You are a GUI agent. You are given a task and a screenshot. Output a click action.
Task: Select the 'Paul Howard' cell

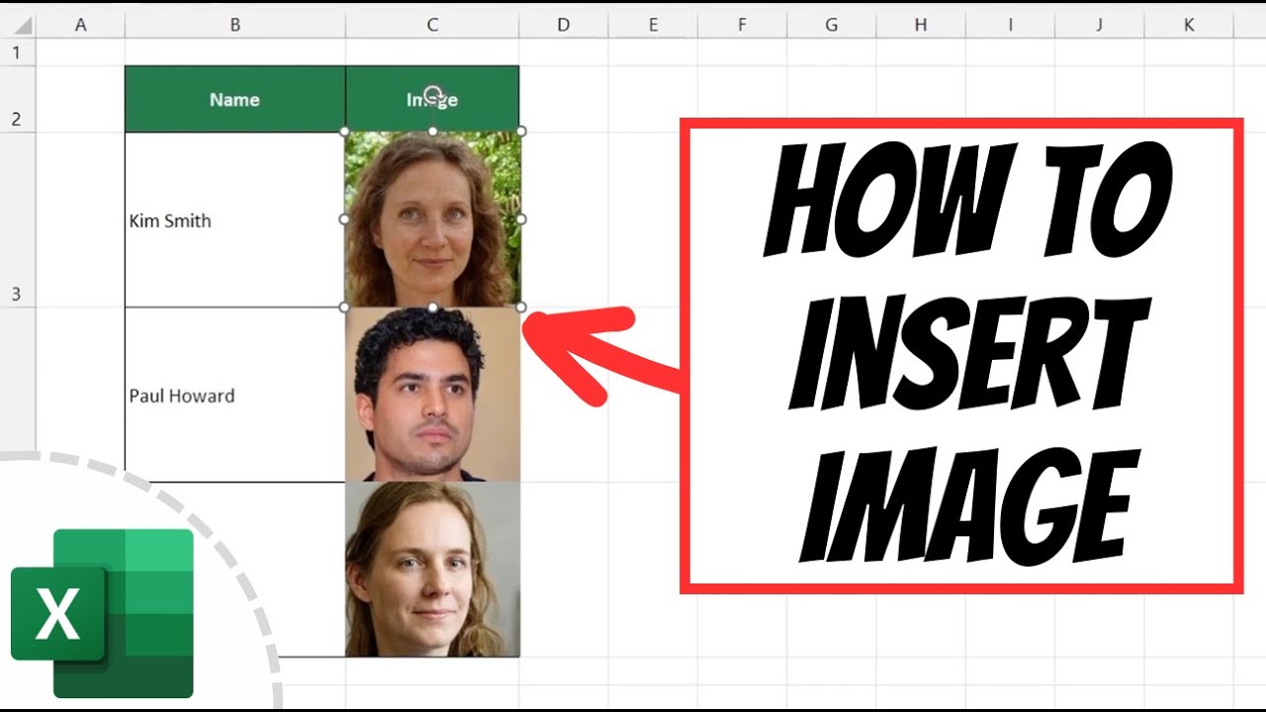(x=235, y=395)
